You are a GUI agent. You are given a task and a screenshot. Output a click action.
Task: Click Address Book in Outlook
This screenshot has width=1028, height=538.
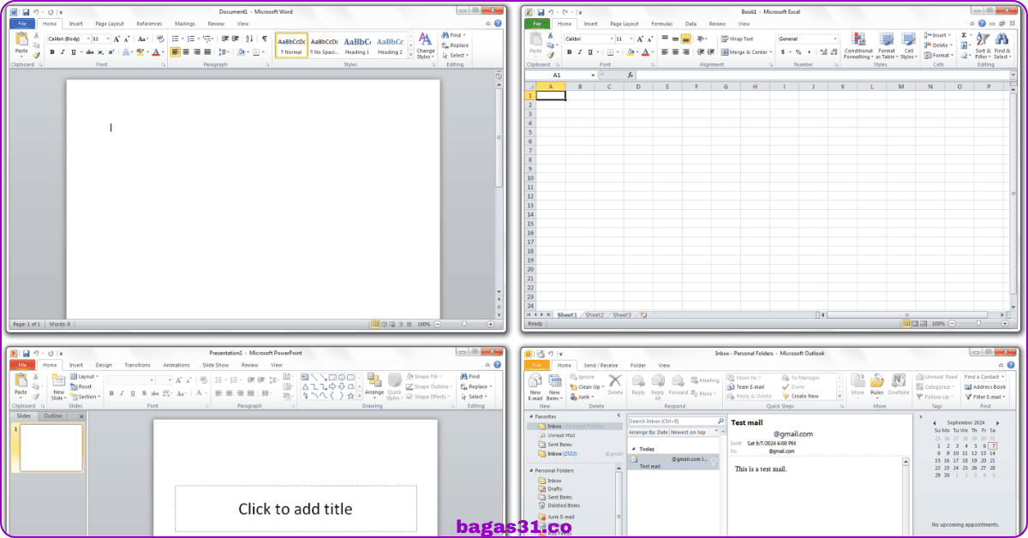tap(985, 387)
